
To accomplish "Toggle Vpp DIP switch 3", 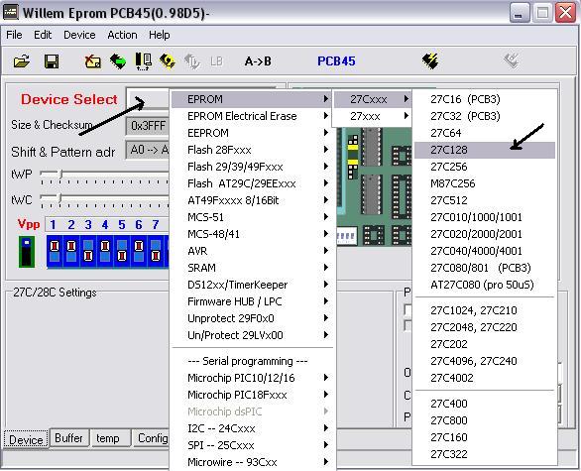I will coord(88,251).
